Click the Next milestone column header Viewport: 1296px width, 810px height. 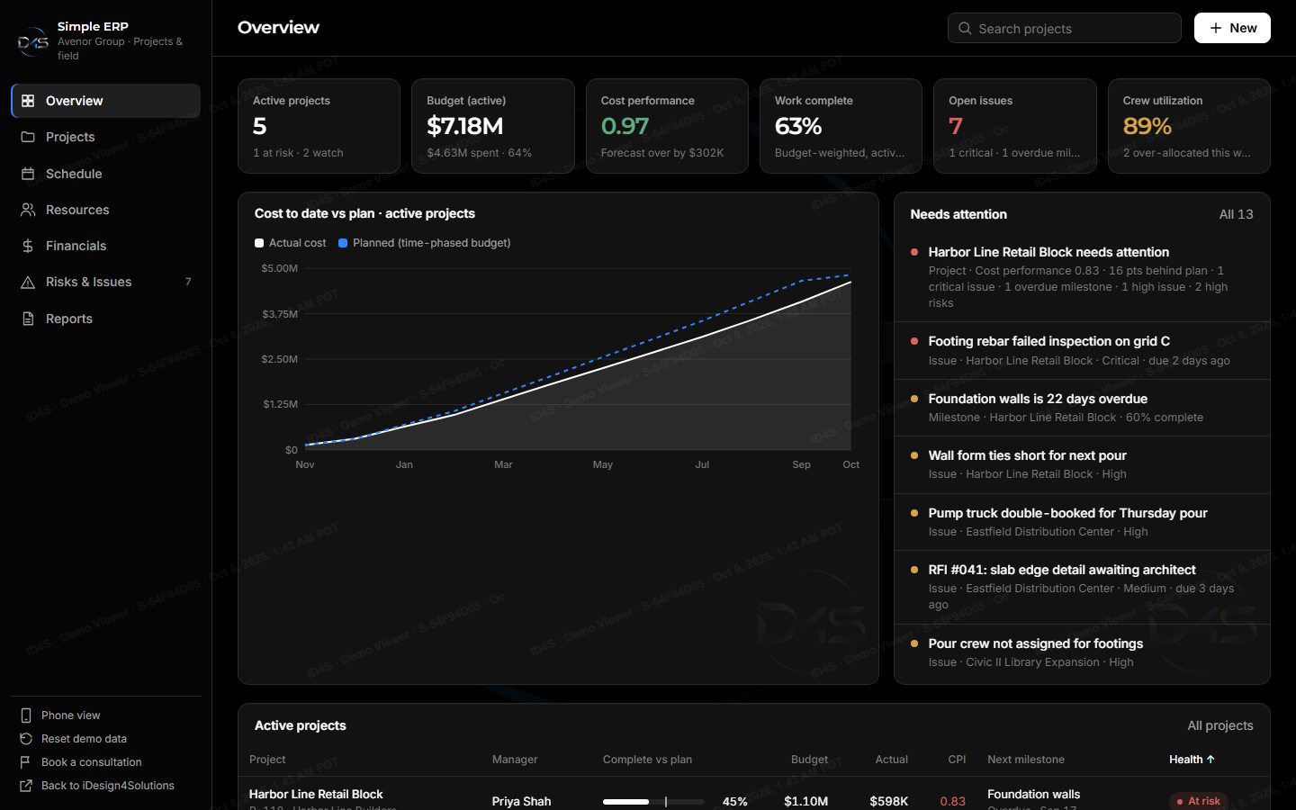pyautogui.click(x=1026, y=760)
